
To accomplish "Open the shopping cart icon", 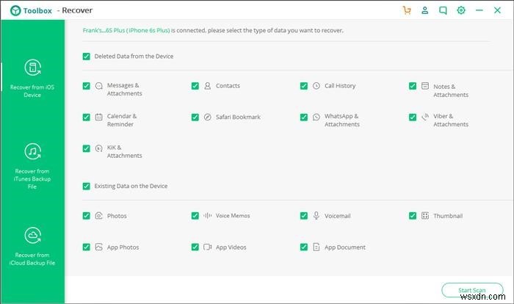I will point(407,10).
